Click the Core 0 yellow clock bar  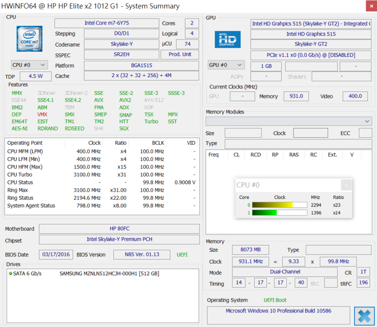(x=272, y=205)
